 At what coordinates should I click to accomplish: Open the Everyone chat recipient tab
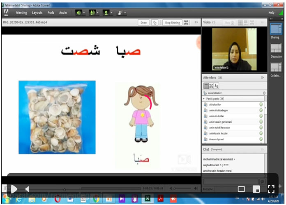click(208, 189)
